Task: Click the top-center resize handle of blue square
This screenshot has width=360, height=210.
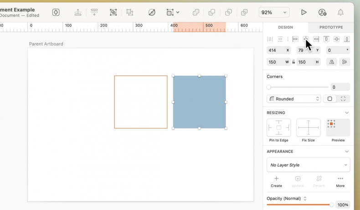Action: (x=199, y=76)
